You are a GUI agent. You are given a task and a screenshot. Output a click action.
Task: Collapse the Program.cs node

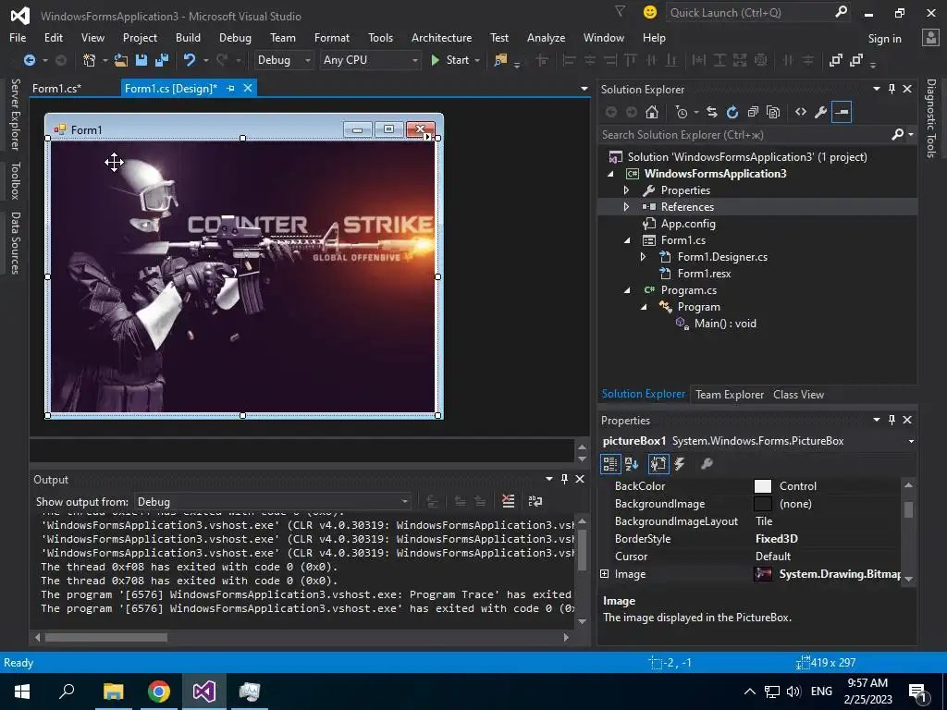[x=626, y=290]
